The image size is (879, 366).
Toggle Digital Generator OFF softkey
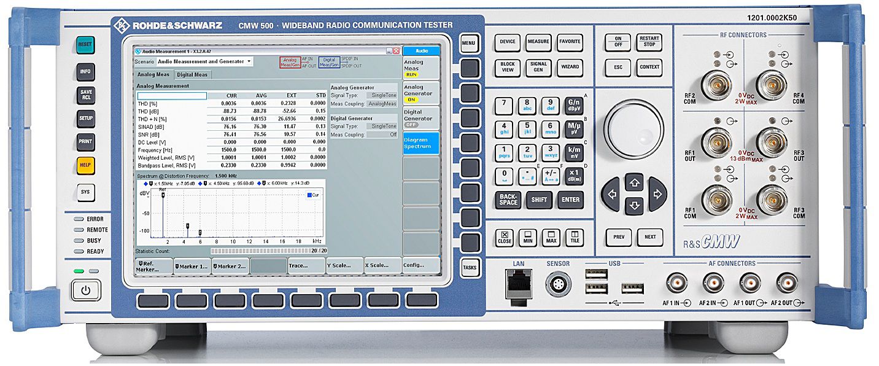pyautogui.click(x=420, y=118)
